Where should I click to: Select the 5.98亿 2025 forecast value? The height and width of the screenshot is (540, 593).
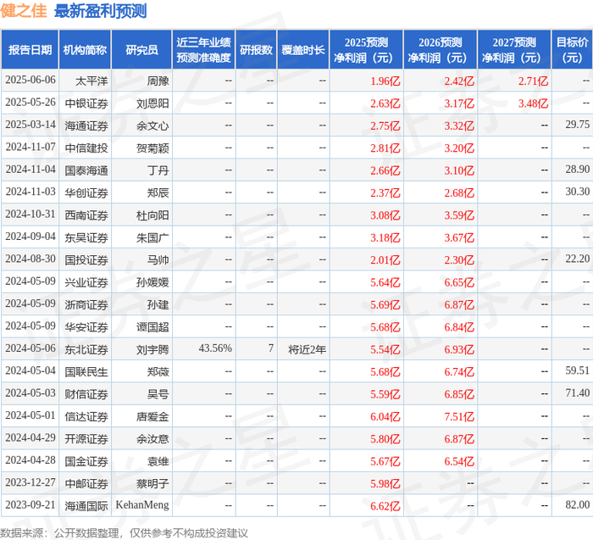pyautogui.click(x=385, y=483)
